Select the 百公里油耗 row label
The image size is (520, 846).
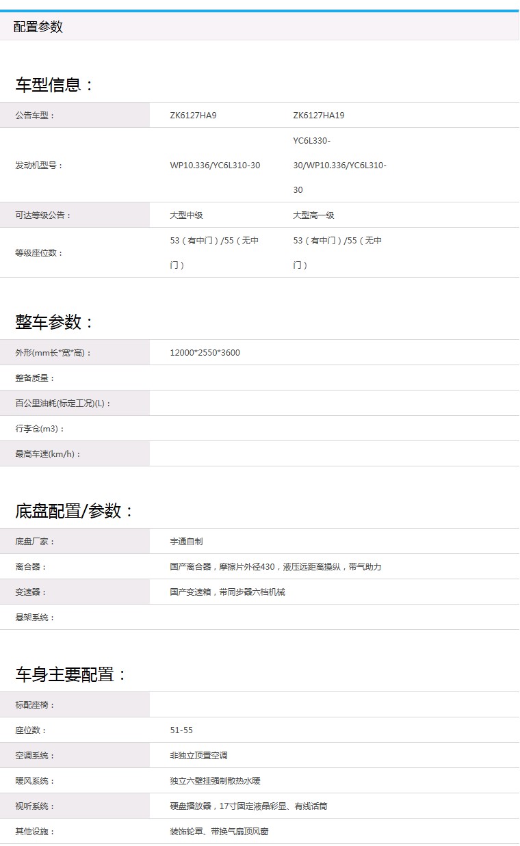pos(63,404)
